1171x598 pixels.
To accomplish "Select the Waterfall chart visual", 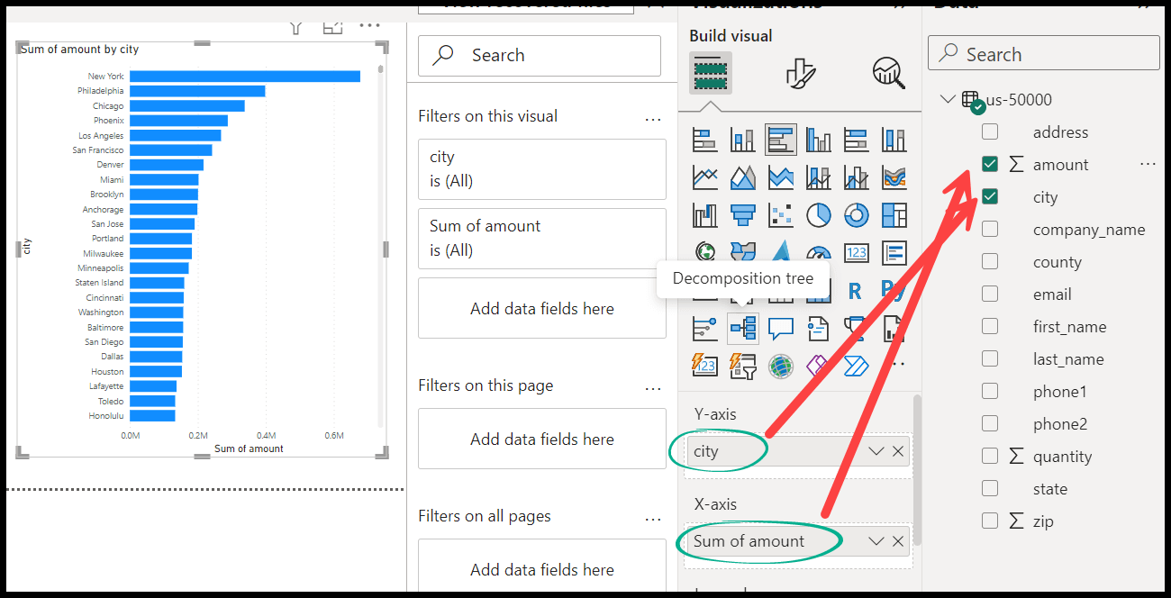I will click(704, 215).
